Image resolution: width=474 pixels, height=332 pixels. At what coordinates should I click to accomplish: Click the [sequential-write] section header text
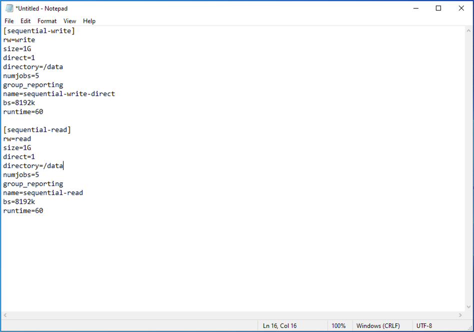39,30
